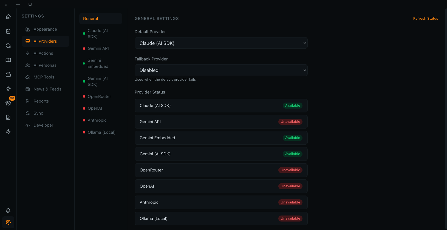Click the orange settings gear icon
This screenshot has height=230, width=447.
tap(8, 222)
